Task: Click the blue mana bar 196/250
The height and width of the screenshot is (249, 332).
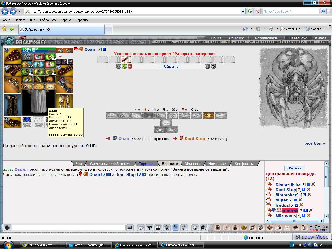Action: click(x=39, y=52)
